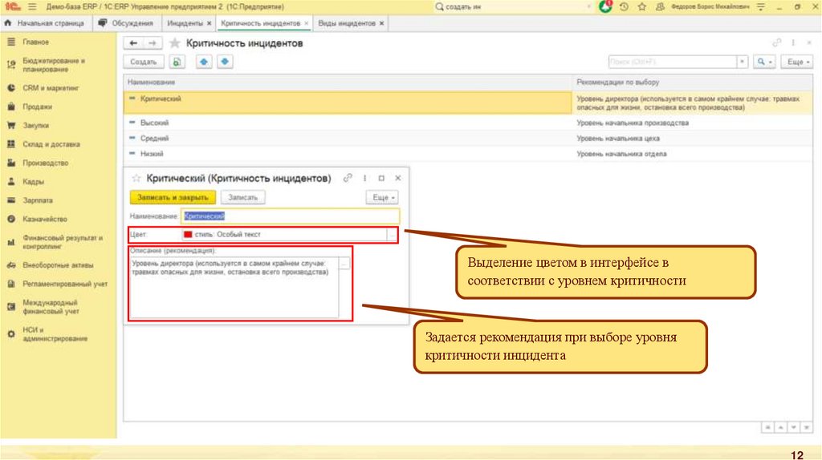This screenshot has height=460, width=822.
Task: Get link icon in Критический dialog
Action: (x=348, y=178)
